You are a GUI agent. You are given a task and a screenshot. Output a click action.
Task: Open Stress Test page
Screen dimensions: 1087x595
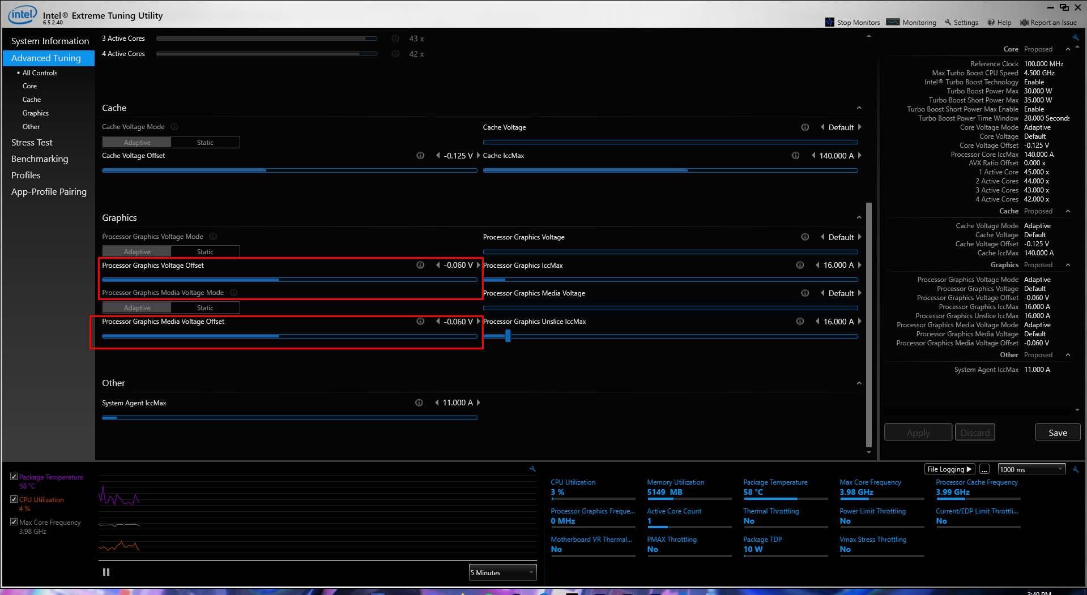32,143
